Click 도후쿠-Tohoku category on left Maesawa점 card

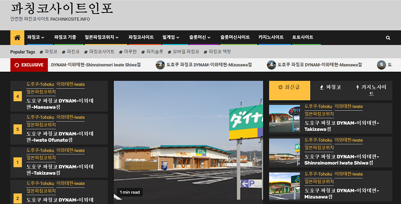click(40, 84)
